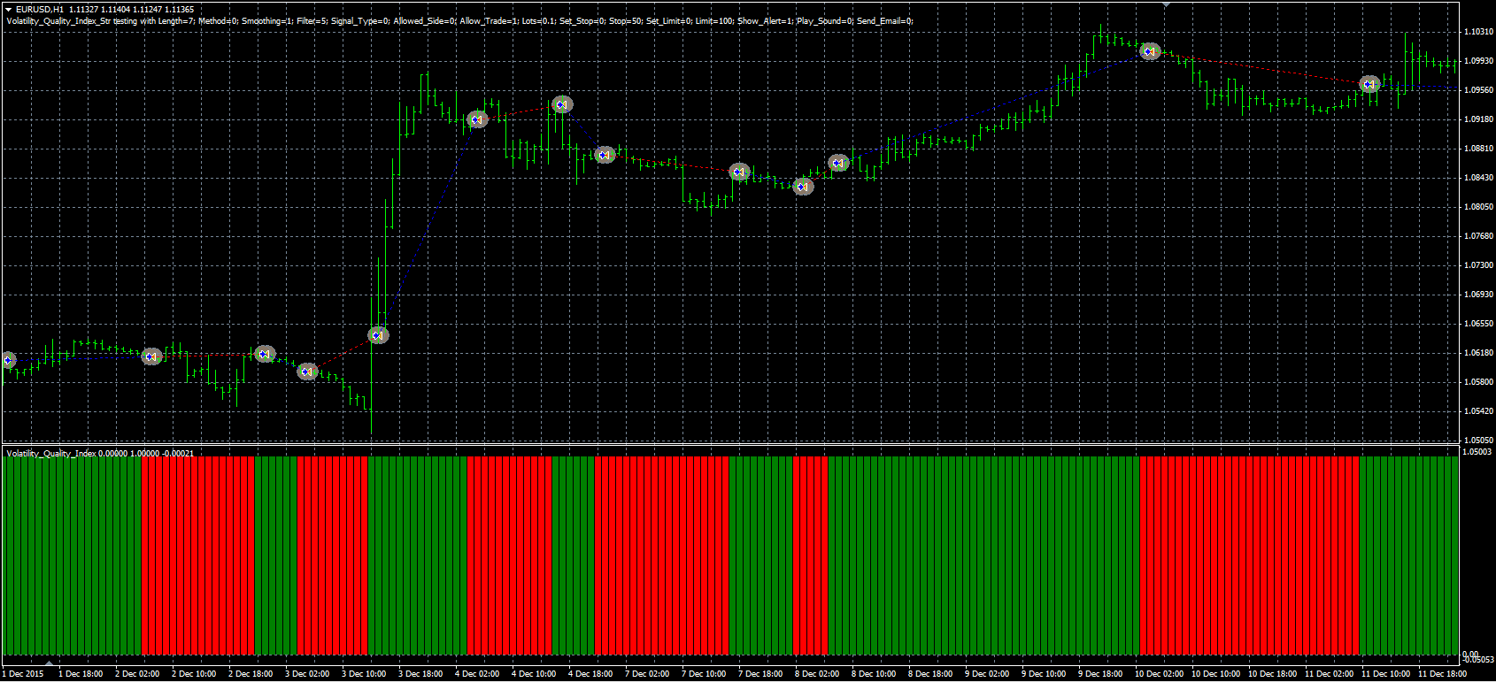1496x682 pixels.
Task: Select trade marker near 1.0963 on 11 Dec
Action: coord(1369,85)
